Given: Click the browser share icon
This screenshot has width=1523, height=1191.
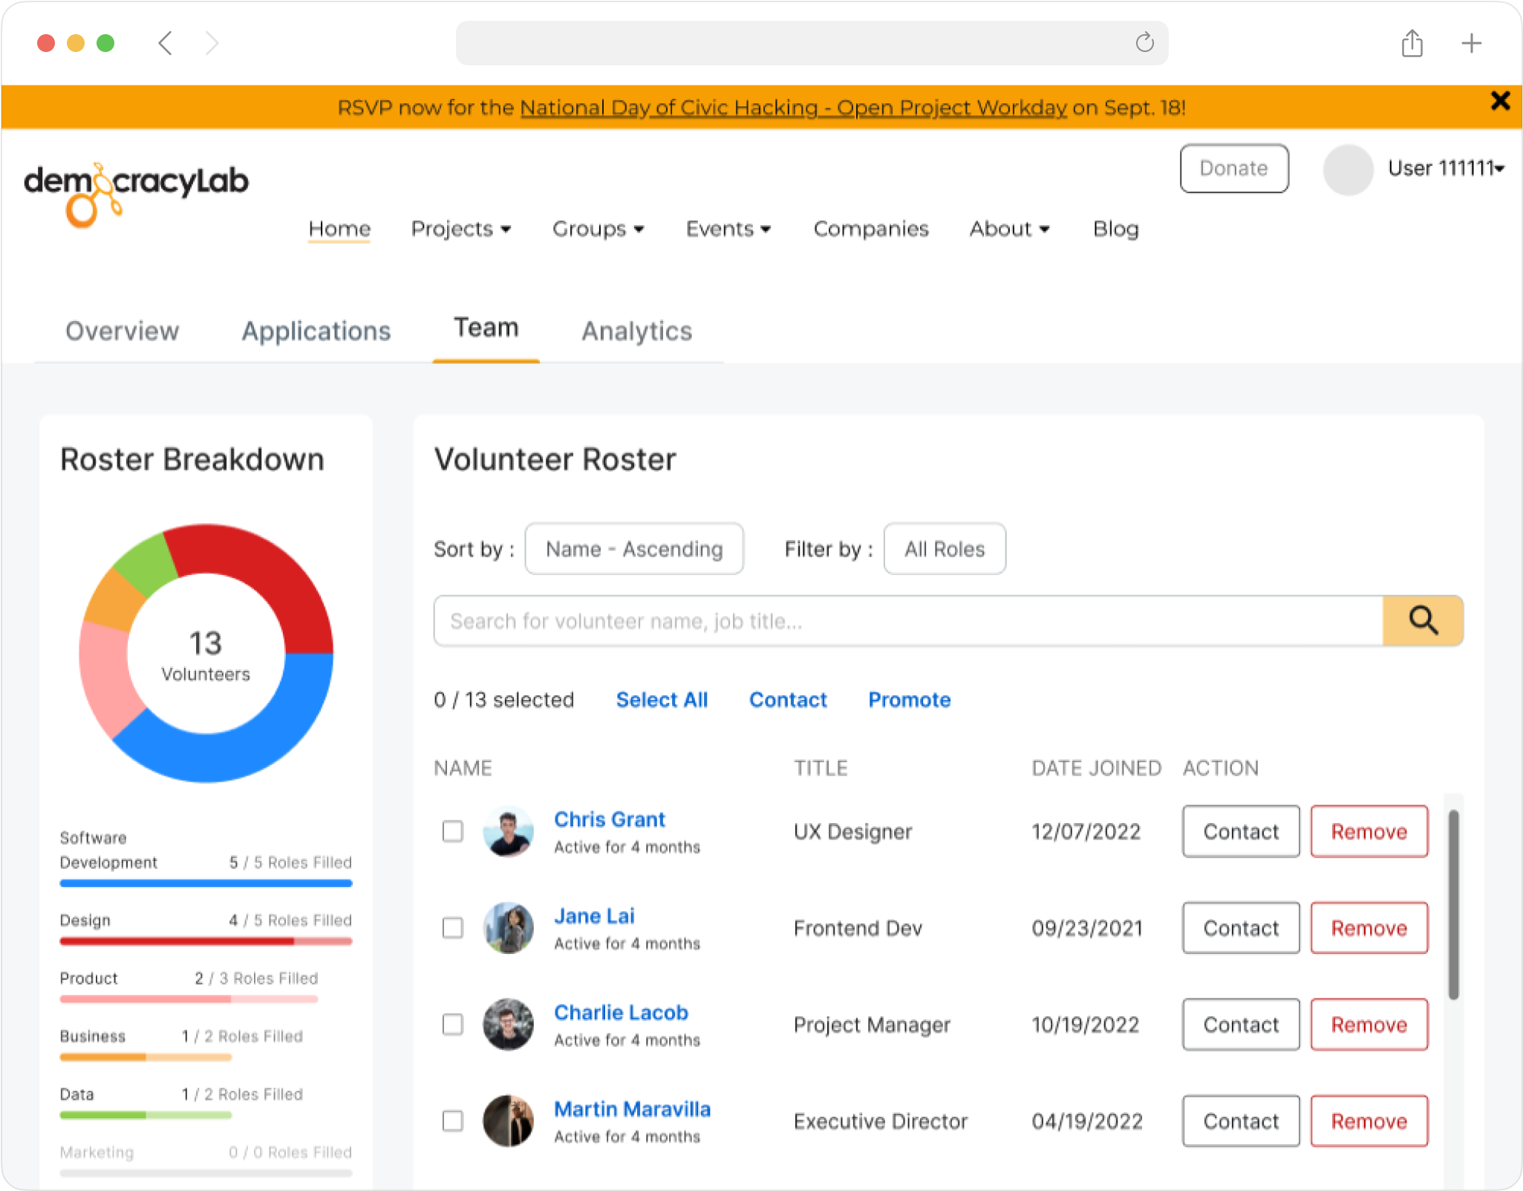Looking at the screenshot, I should point(1412,43).
